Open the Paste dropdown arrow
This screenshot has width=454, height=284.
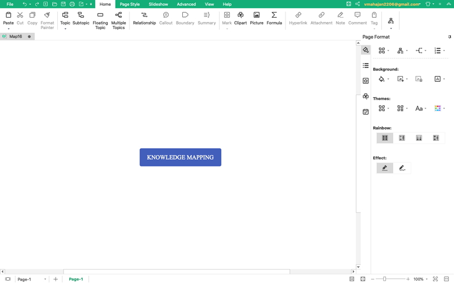click(x=9, y=29)
